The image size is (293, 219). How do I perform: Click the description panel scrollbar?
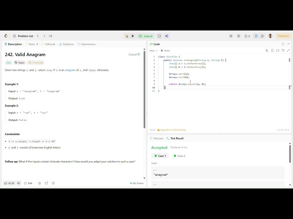click(x=144, y=89)
